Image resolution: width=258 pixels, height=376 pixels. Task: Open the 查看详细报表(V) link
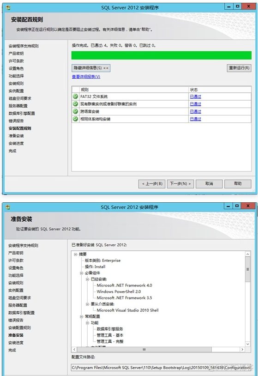pyautogui.click(x=86, y=77)
